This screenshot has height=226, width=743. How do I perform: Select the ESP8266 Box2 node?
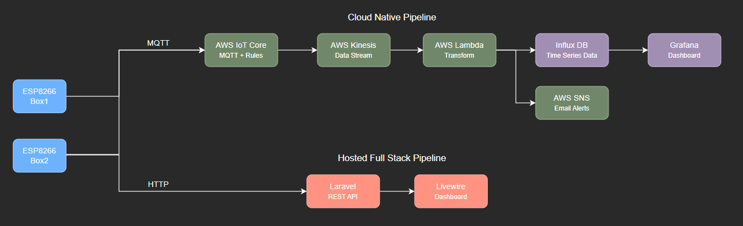40,156
